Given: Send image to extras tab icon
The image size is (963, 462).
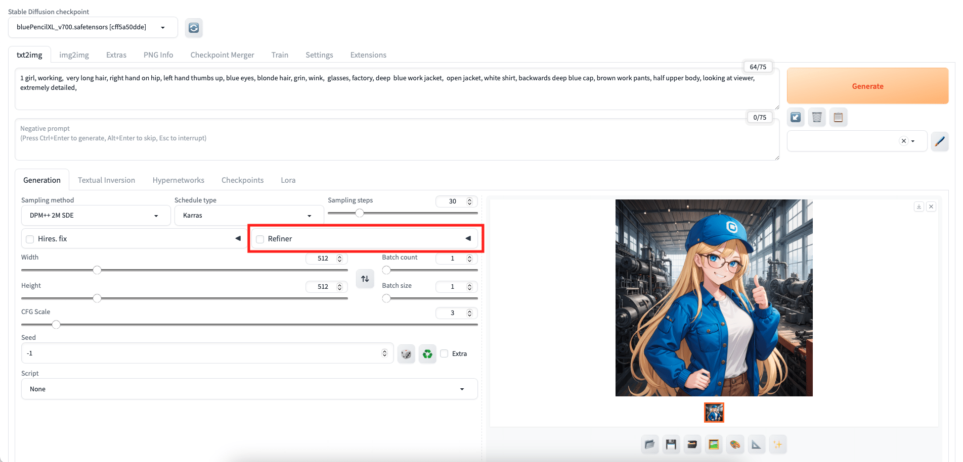Looking at the screenshot, I should [x=756, y=444].
